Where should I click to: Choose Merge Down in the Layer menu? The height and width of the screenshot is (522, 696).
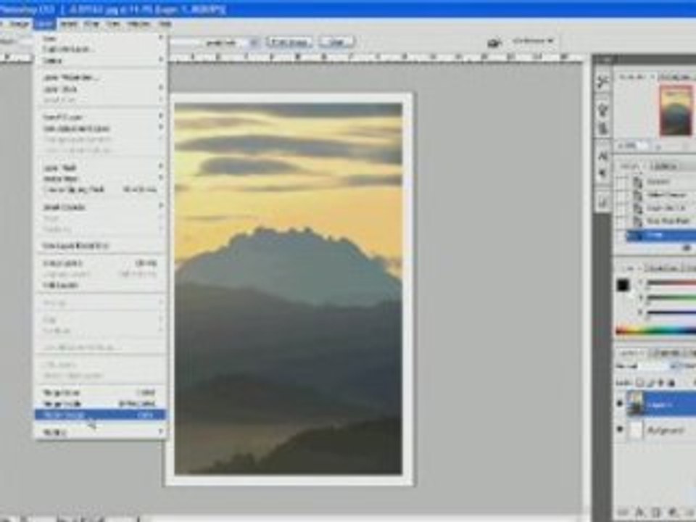click(x=100, y=393)
